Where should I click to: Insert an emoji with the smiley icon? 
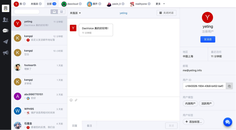tap(71, 100)
